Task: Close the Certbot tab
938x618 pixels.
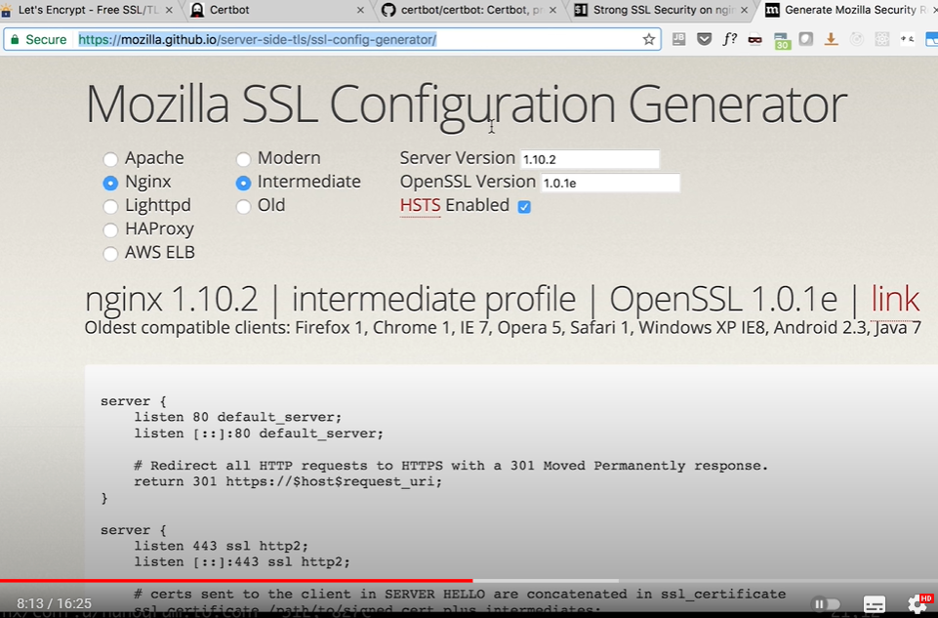Action: (360, 10)
